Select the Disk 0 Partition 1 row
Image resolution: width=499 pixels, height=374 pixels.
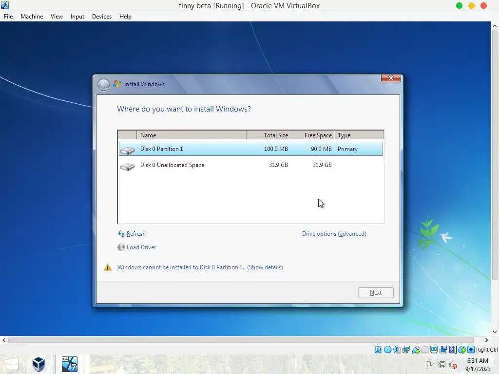251,149
